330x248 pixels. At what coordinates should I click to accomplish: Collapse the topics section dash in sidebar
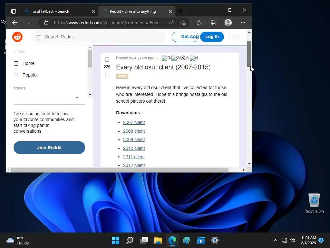(x=77, y=98)
